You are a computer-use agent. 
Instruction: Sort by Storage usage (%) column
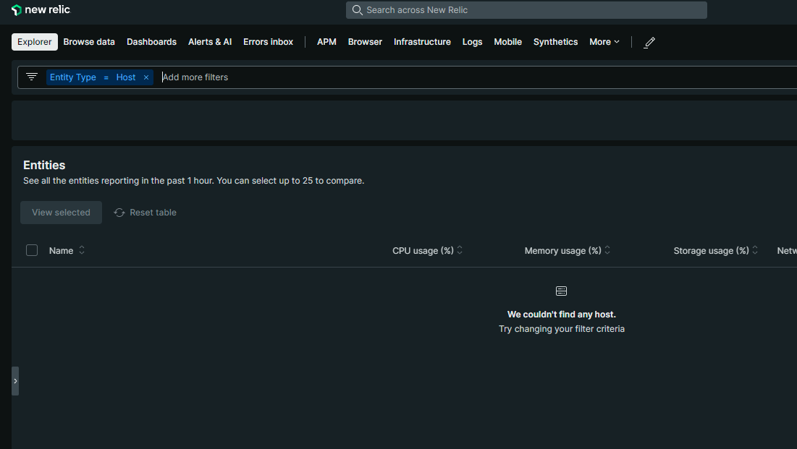pyautogui.click(x=716, y=250)
